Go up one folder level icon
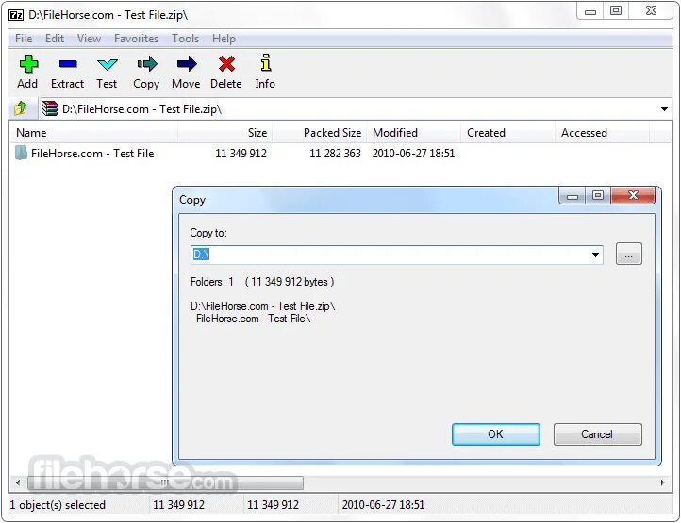The height and width of the screenshot is (523, 681). click(21, 108)
